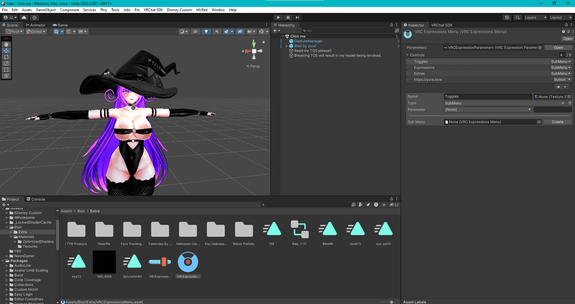Expand the Blair by yura! hierarchy item
The width and height of the screenshot is (575, 304).
click(x=287, y=46)
